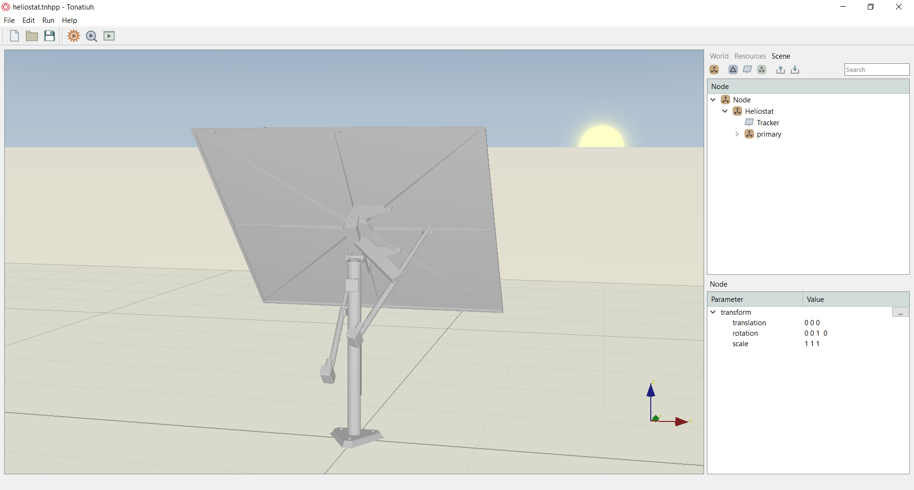The image size is (914, 490).
Task: Switch to the Resources tab
Action: coord(750,56)
